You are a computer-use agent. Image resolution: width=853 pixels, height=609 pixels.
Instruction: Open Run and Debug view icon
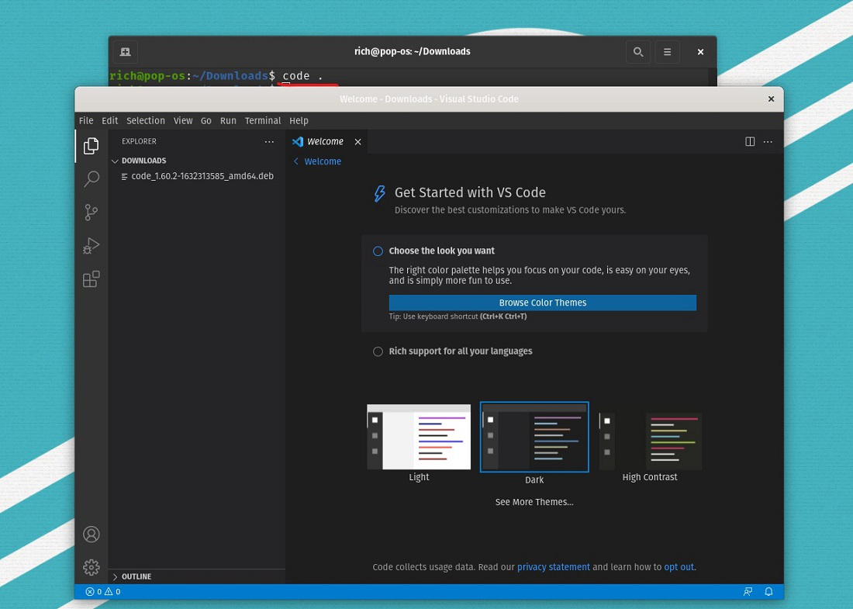pos(91,245)
